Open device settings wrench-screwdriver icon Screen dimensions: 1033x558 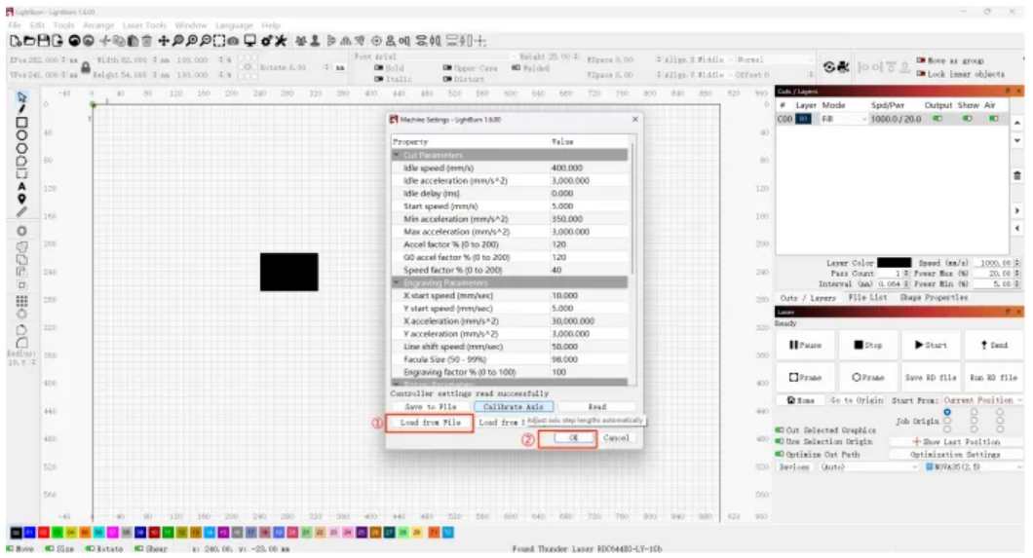click(x=281, y=41)
